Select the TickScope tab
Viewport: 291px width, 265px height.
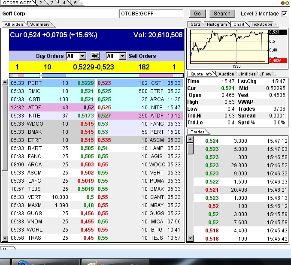[x=261, y=24]
